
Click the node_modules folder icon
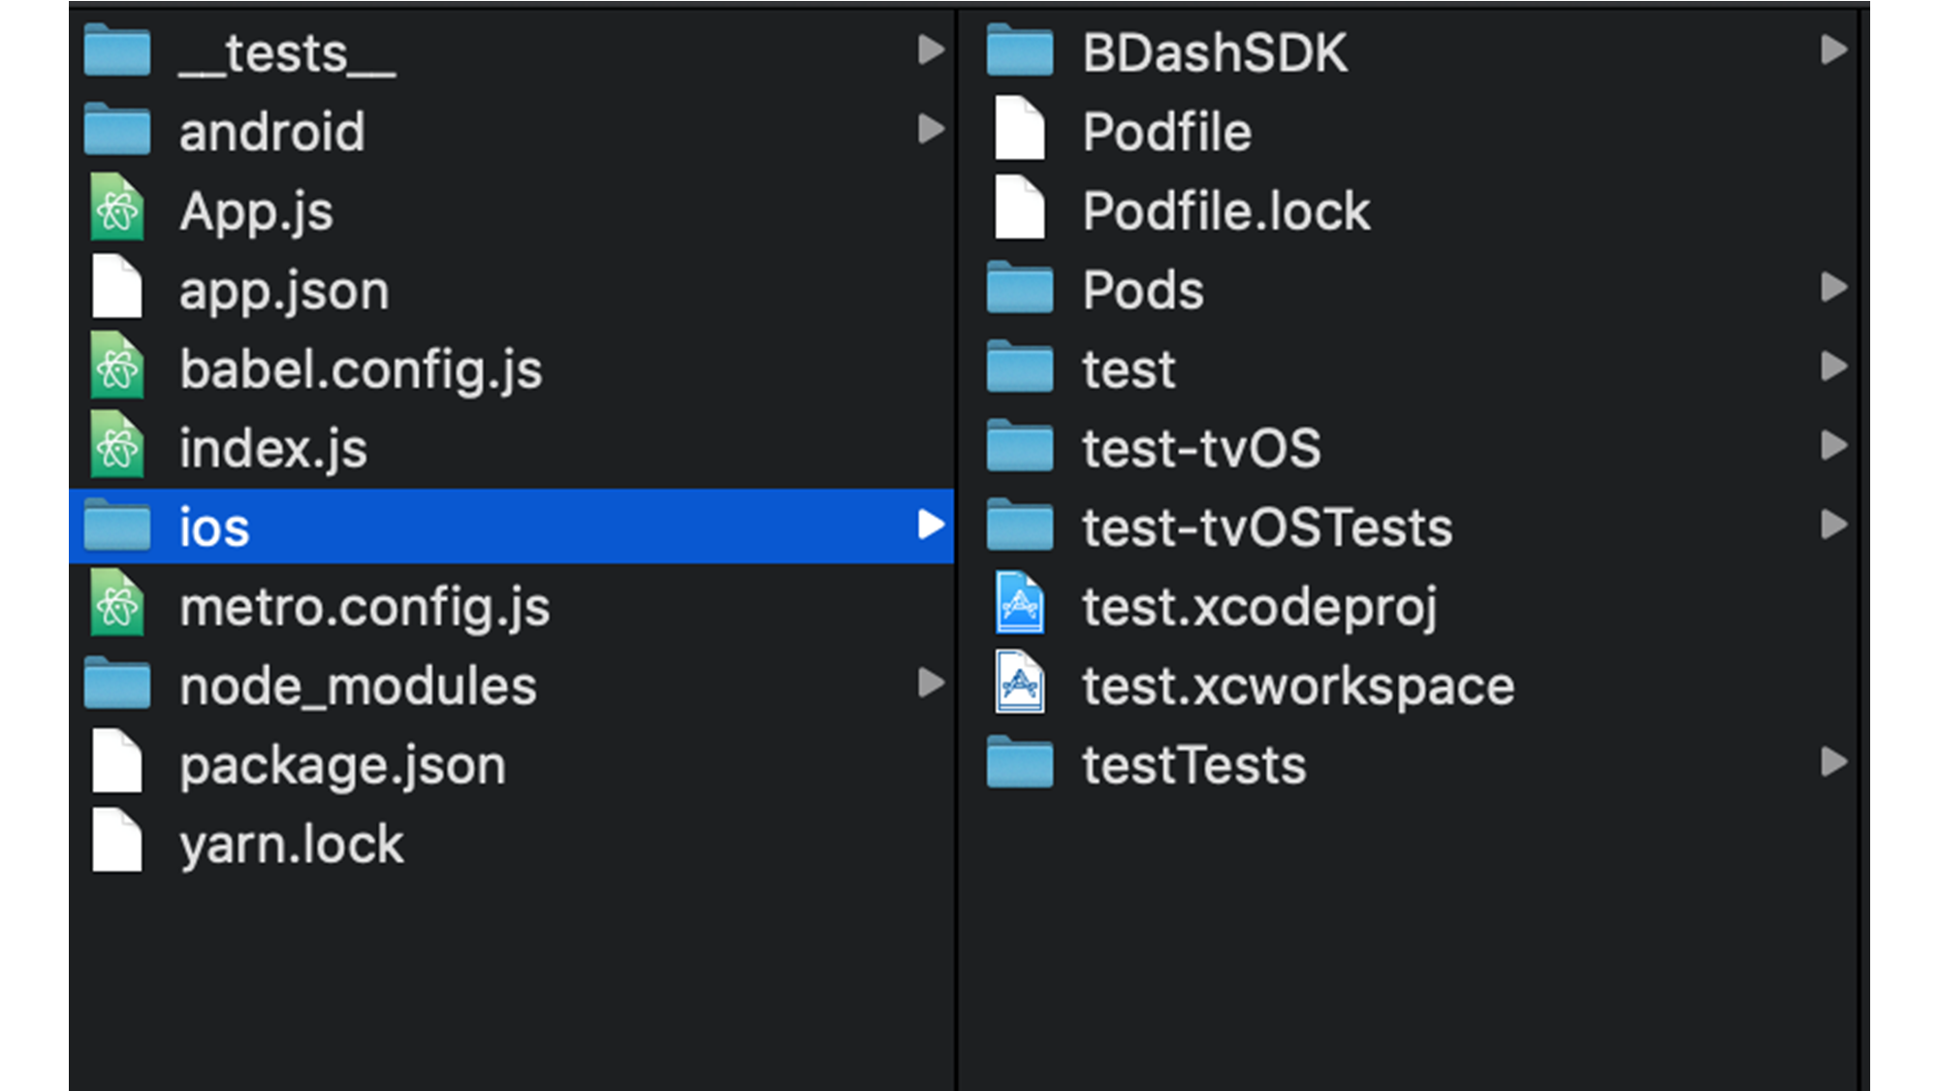point(117,683)
